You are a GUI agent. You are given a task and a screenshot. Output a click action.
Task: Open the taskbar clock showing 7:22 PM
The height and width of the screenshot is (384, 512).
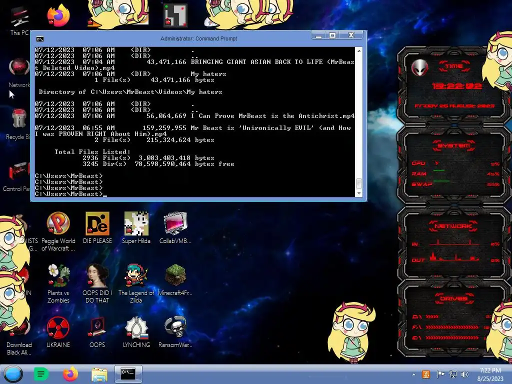490,374
